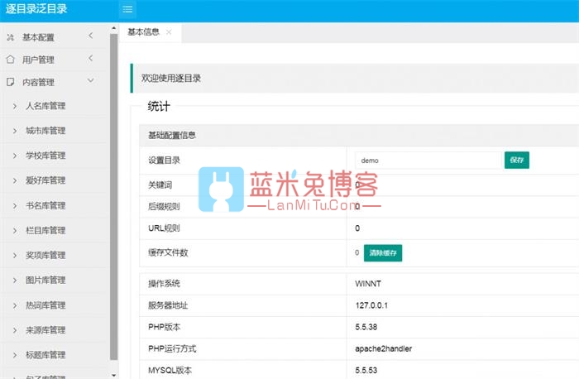Click the sidebar scrollbar thumb
The image size is (579, 379).
114,196
